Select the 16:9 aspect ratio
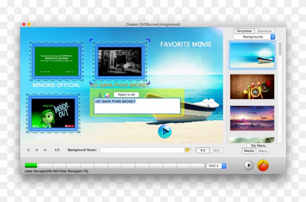The height and width of the screenshot is (202, 306). point(216,150)
